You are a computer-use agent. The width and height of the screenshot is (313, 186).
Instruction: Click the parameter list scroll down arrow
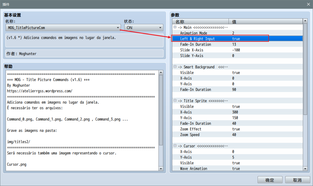pyautogui.click(x=305, y=169)
